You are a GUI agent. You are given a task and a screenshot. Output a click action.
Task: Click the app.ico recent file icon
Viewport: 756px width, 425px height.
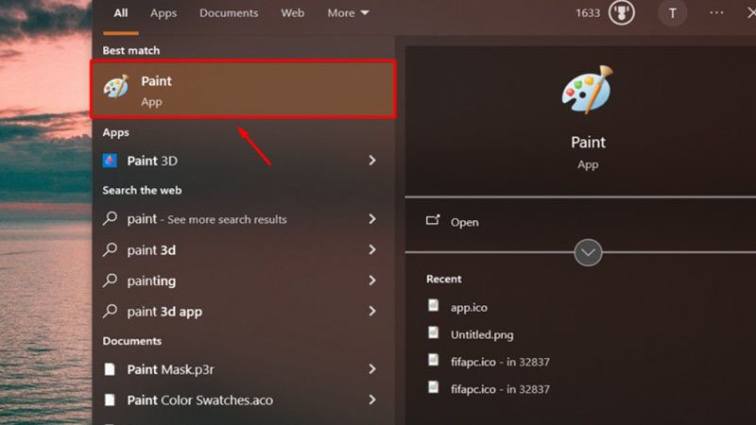pos(434,306)
